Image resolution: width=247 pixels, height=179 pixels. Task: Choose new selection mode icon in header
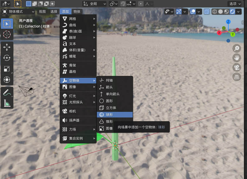tap(29, 4)
